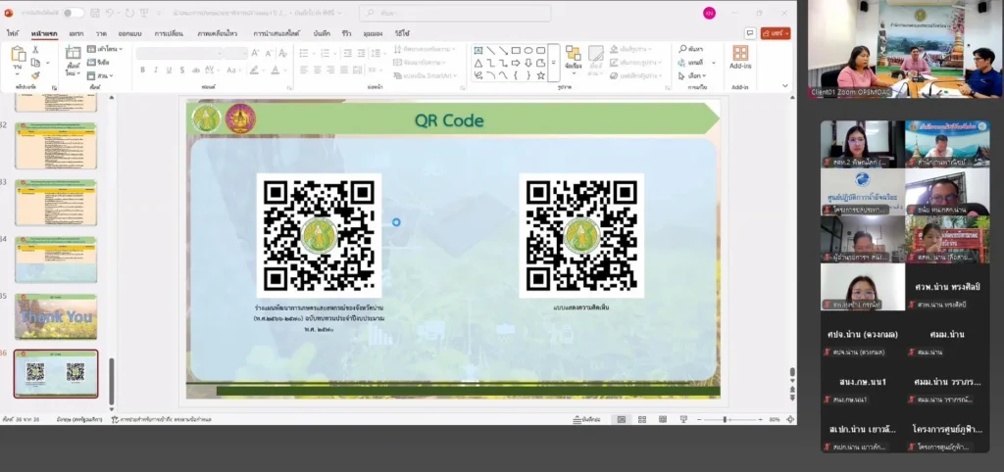Start Slide Show from status bar

(683, 419)
